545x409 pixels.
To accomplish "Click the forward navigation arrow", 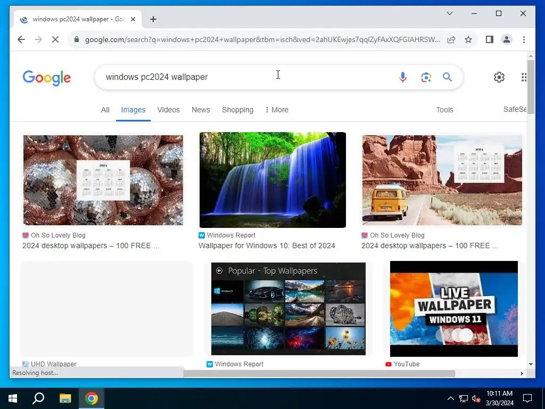I will [38, 39].
